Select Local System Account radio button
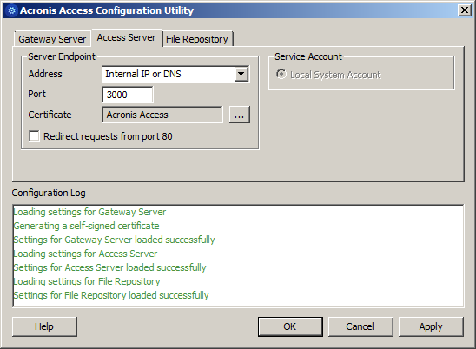This screenshot has width=476, height=349. pyautogui.click(x=281, y=74)
